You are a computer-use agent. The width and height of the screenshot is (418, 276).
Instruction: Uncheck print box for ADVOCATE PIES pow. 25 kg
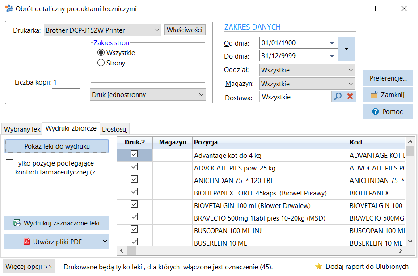(x=134, y=166)
